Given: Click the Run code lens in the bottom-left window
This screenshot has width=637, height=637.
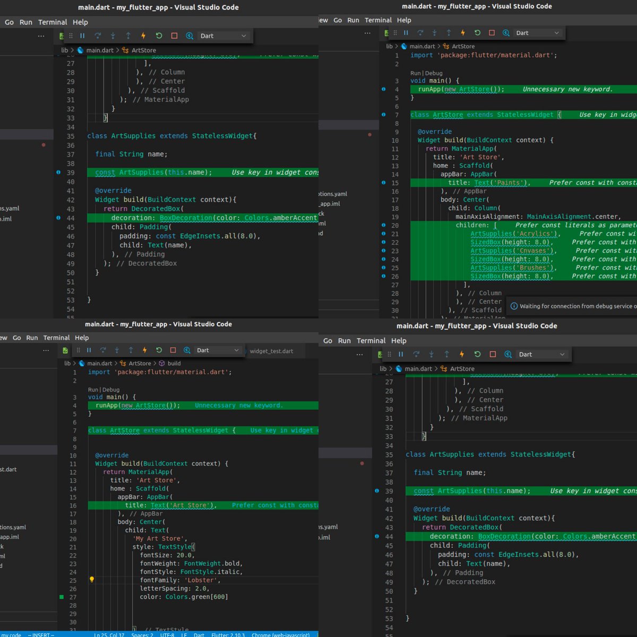Looking at the screenshot, I should [x=92, y=390].
